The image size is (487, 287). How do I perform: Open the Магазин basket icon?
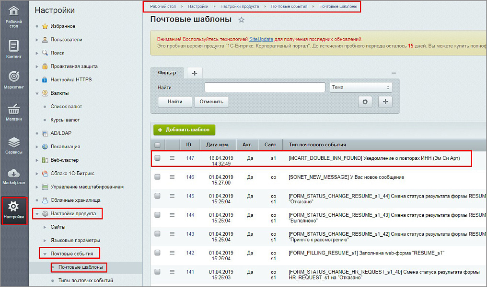pyautogui.click(x=14, y=111)
